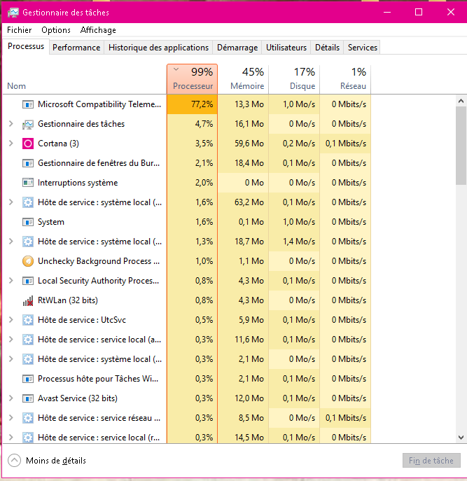Click the System process icon
The image size is (467, 481).
(x=28, y=222)
